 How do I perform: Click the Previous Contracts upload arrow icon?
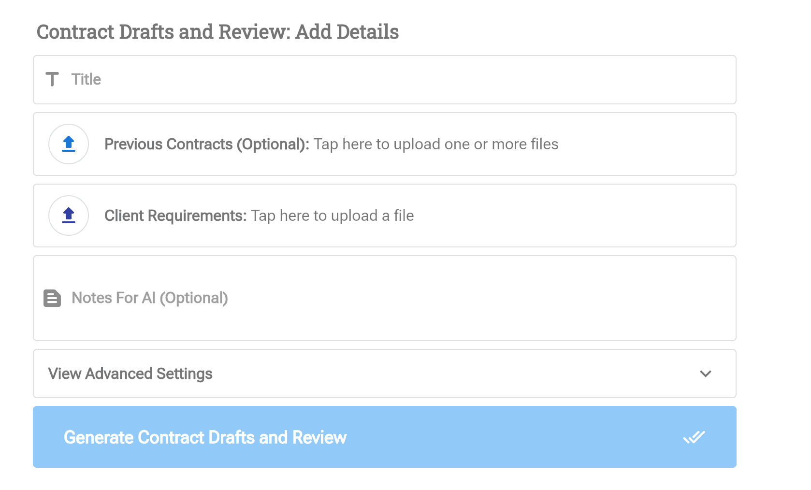click(x=69, y=144)
